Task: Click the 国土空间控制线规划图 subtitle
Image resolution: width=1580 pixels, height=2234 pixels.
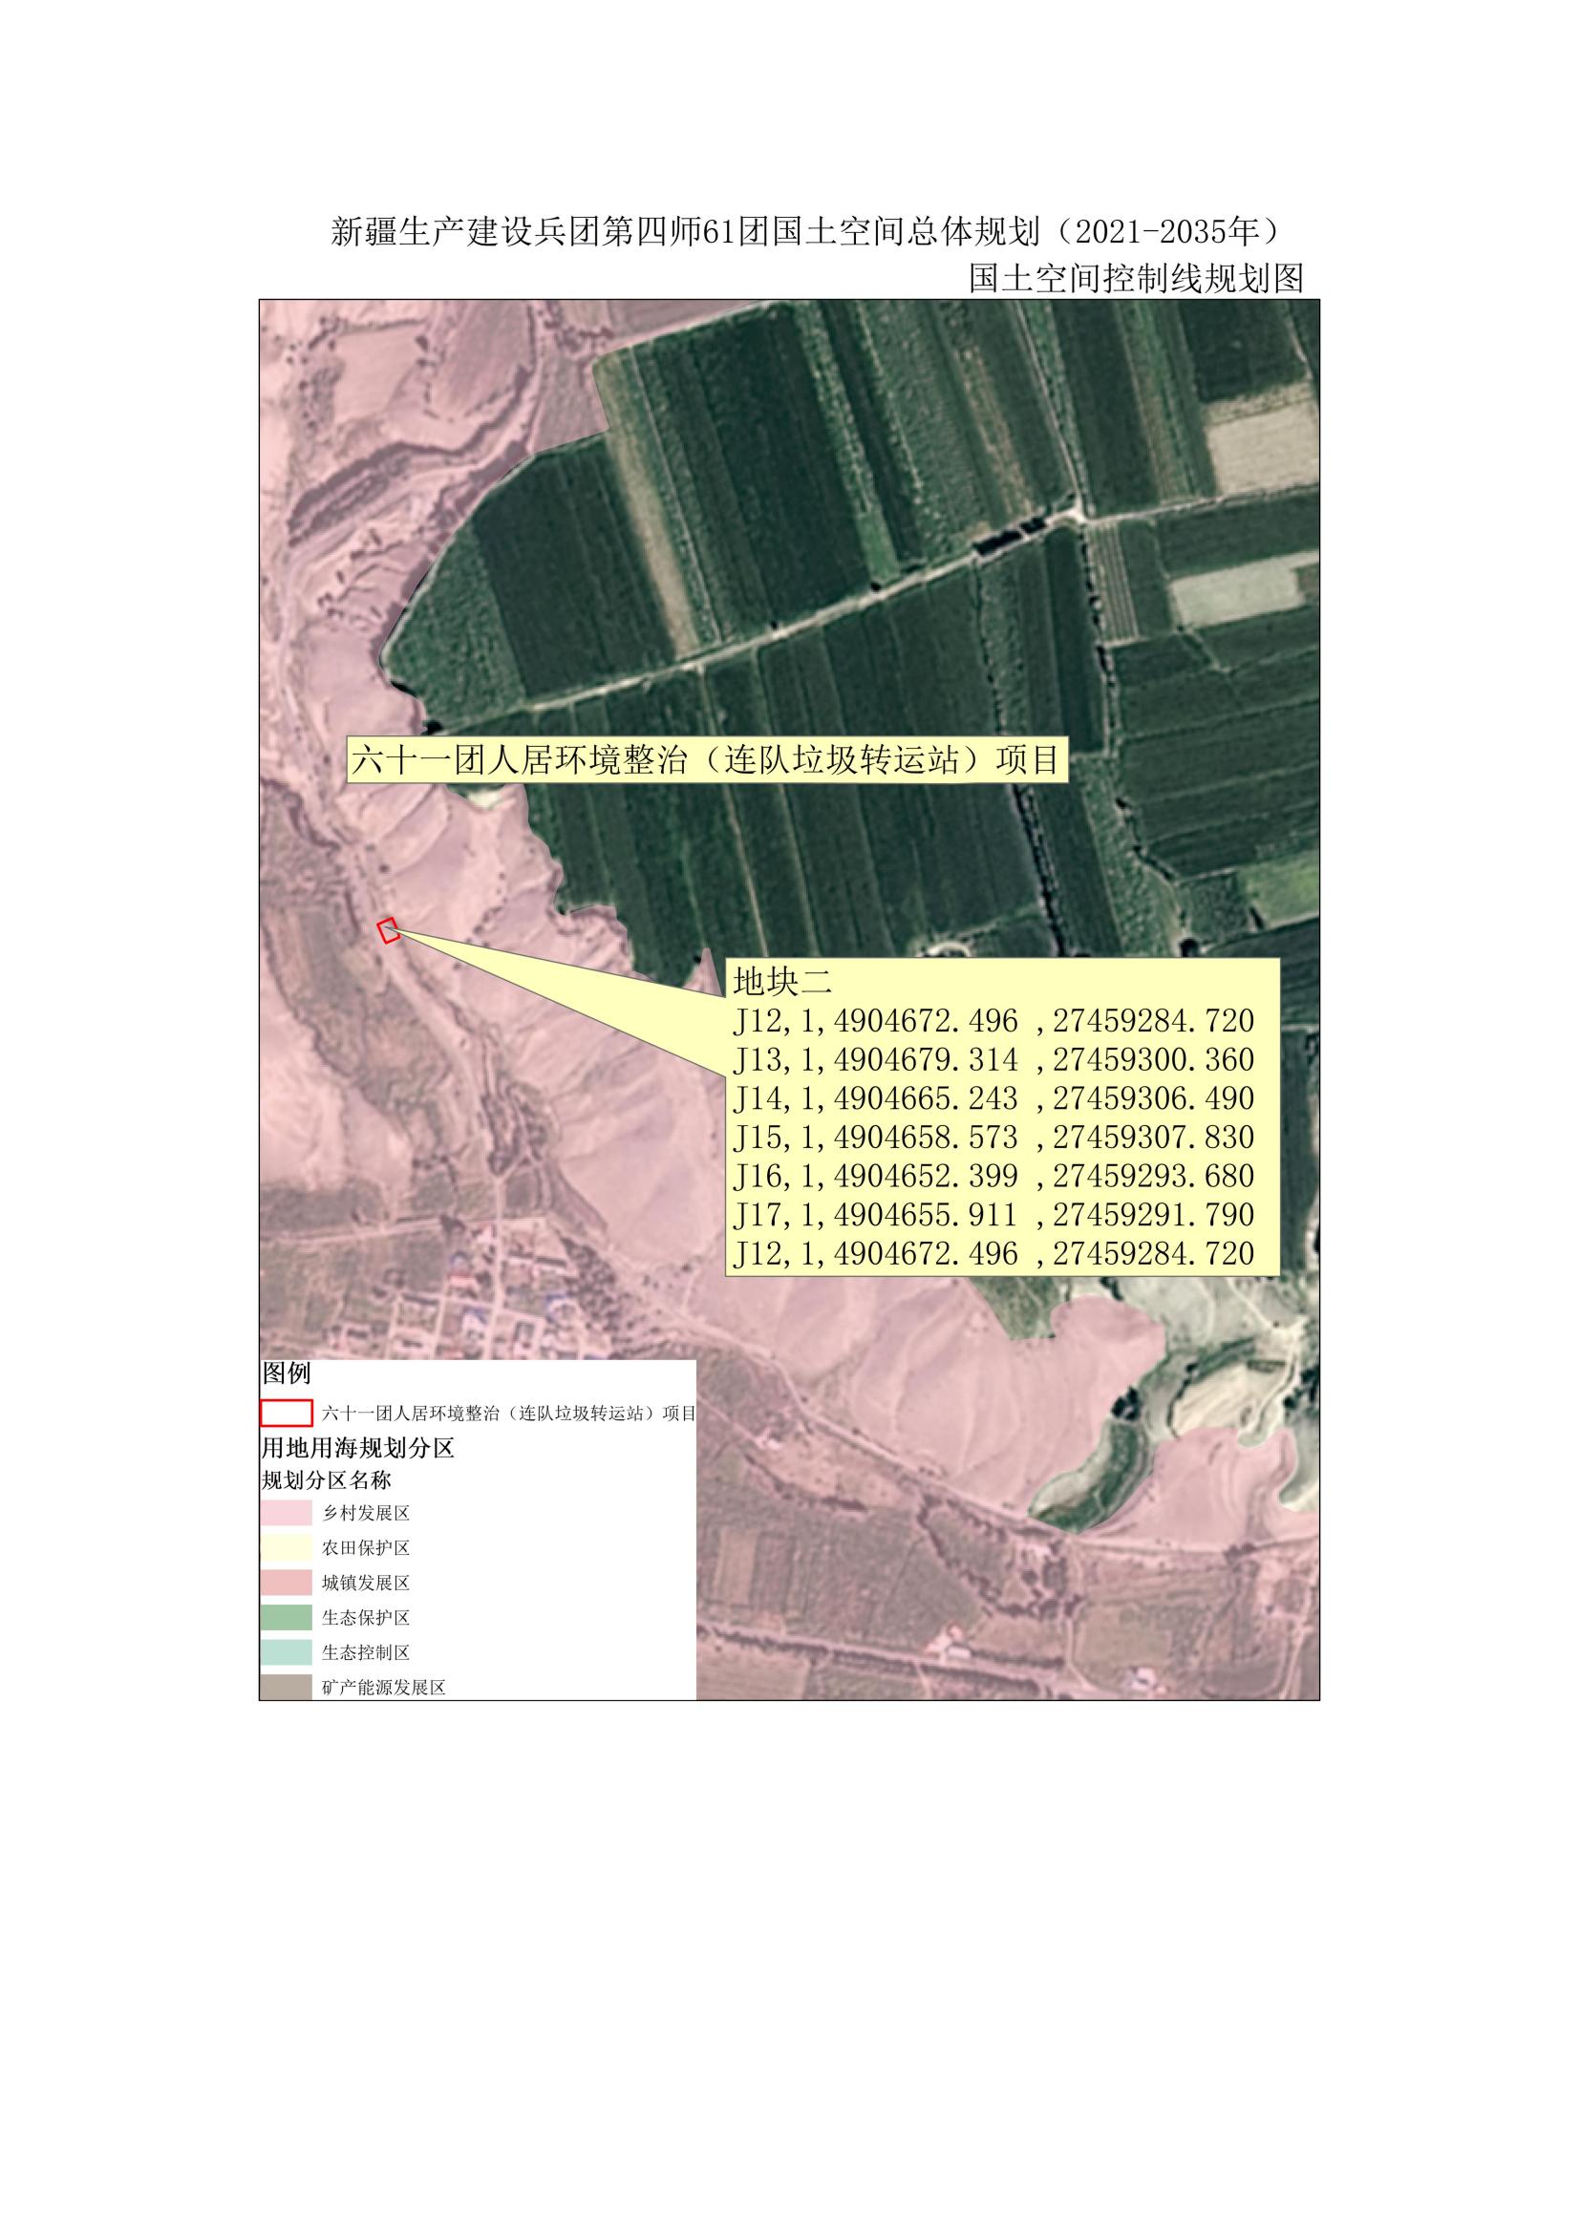Action: 1136,279
